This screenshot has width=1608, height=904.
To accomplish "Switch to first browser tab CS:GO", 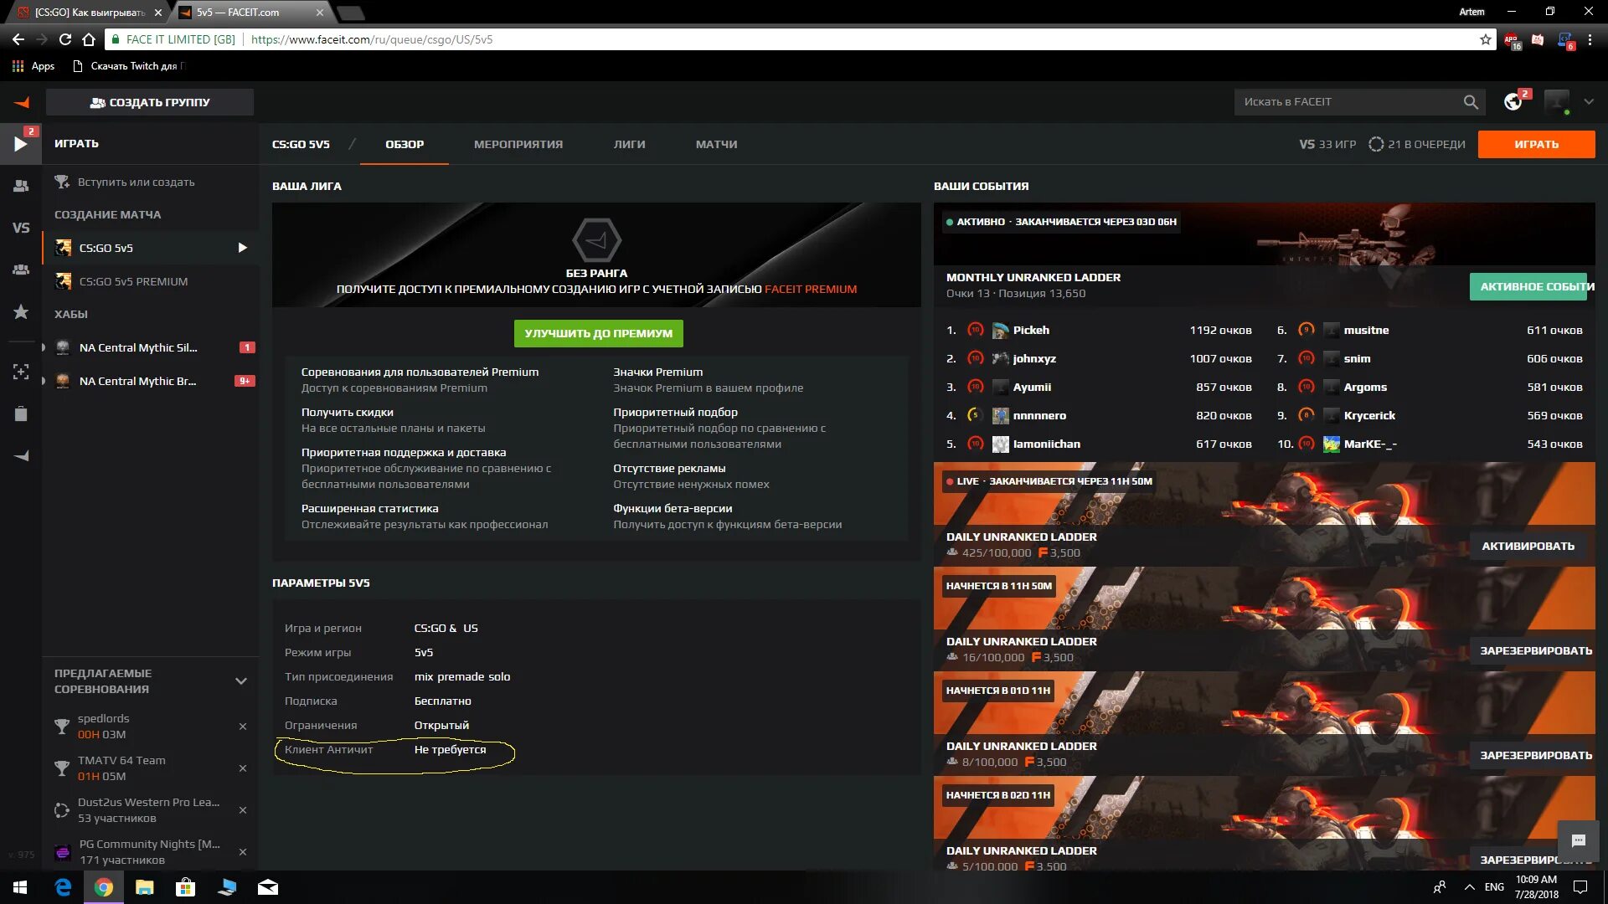I will pyautogui.click(x=89, y=12).
